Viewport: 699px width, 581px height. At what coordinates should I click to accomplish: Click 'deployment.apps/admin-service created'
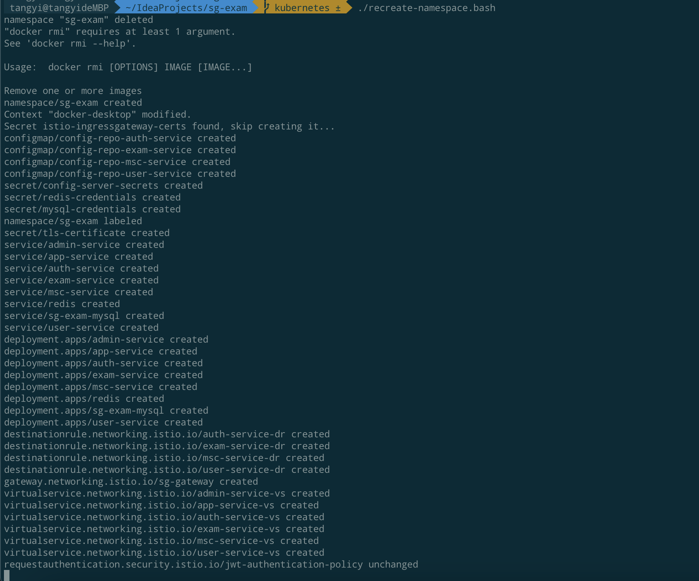[106, 339]
